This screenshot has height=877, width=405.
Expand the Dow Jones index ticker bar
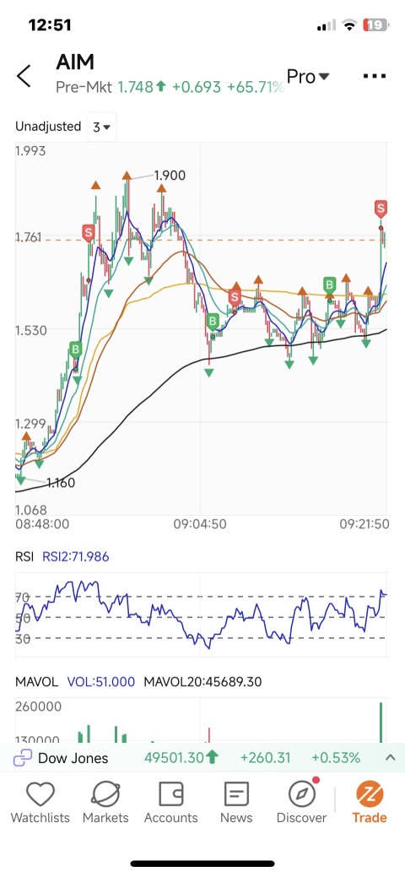coord(390,758)
